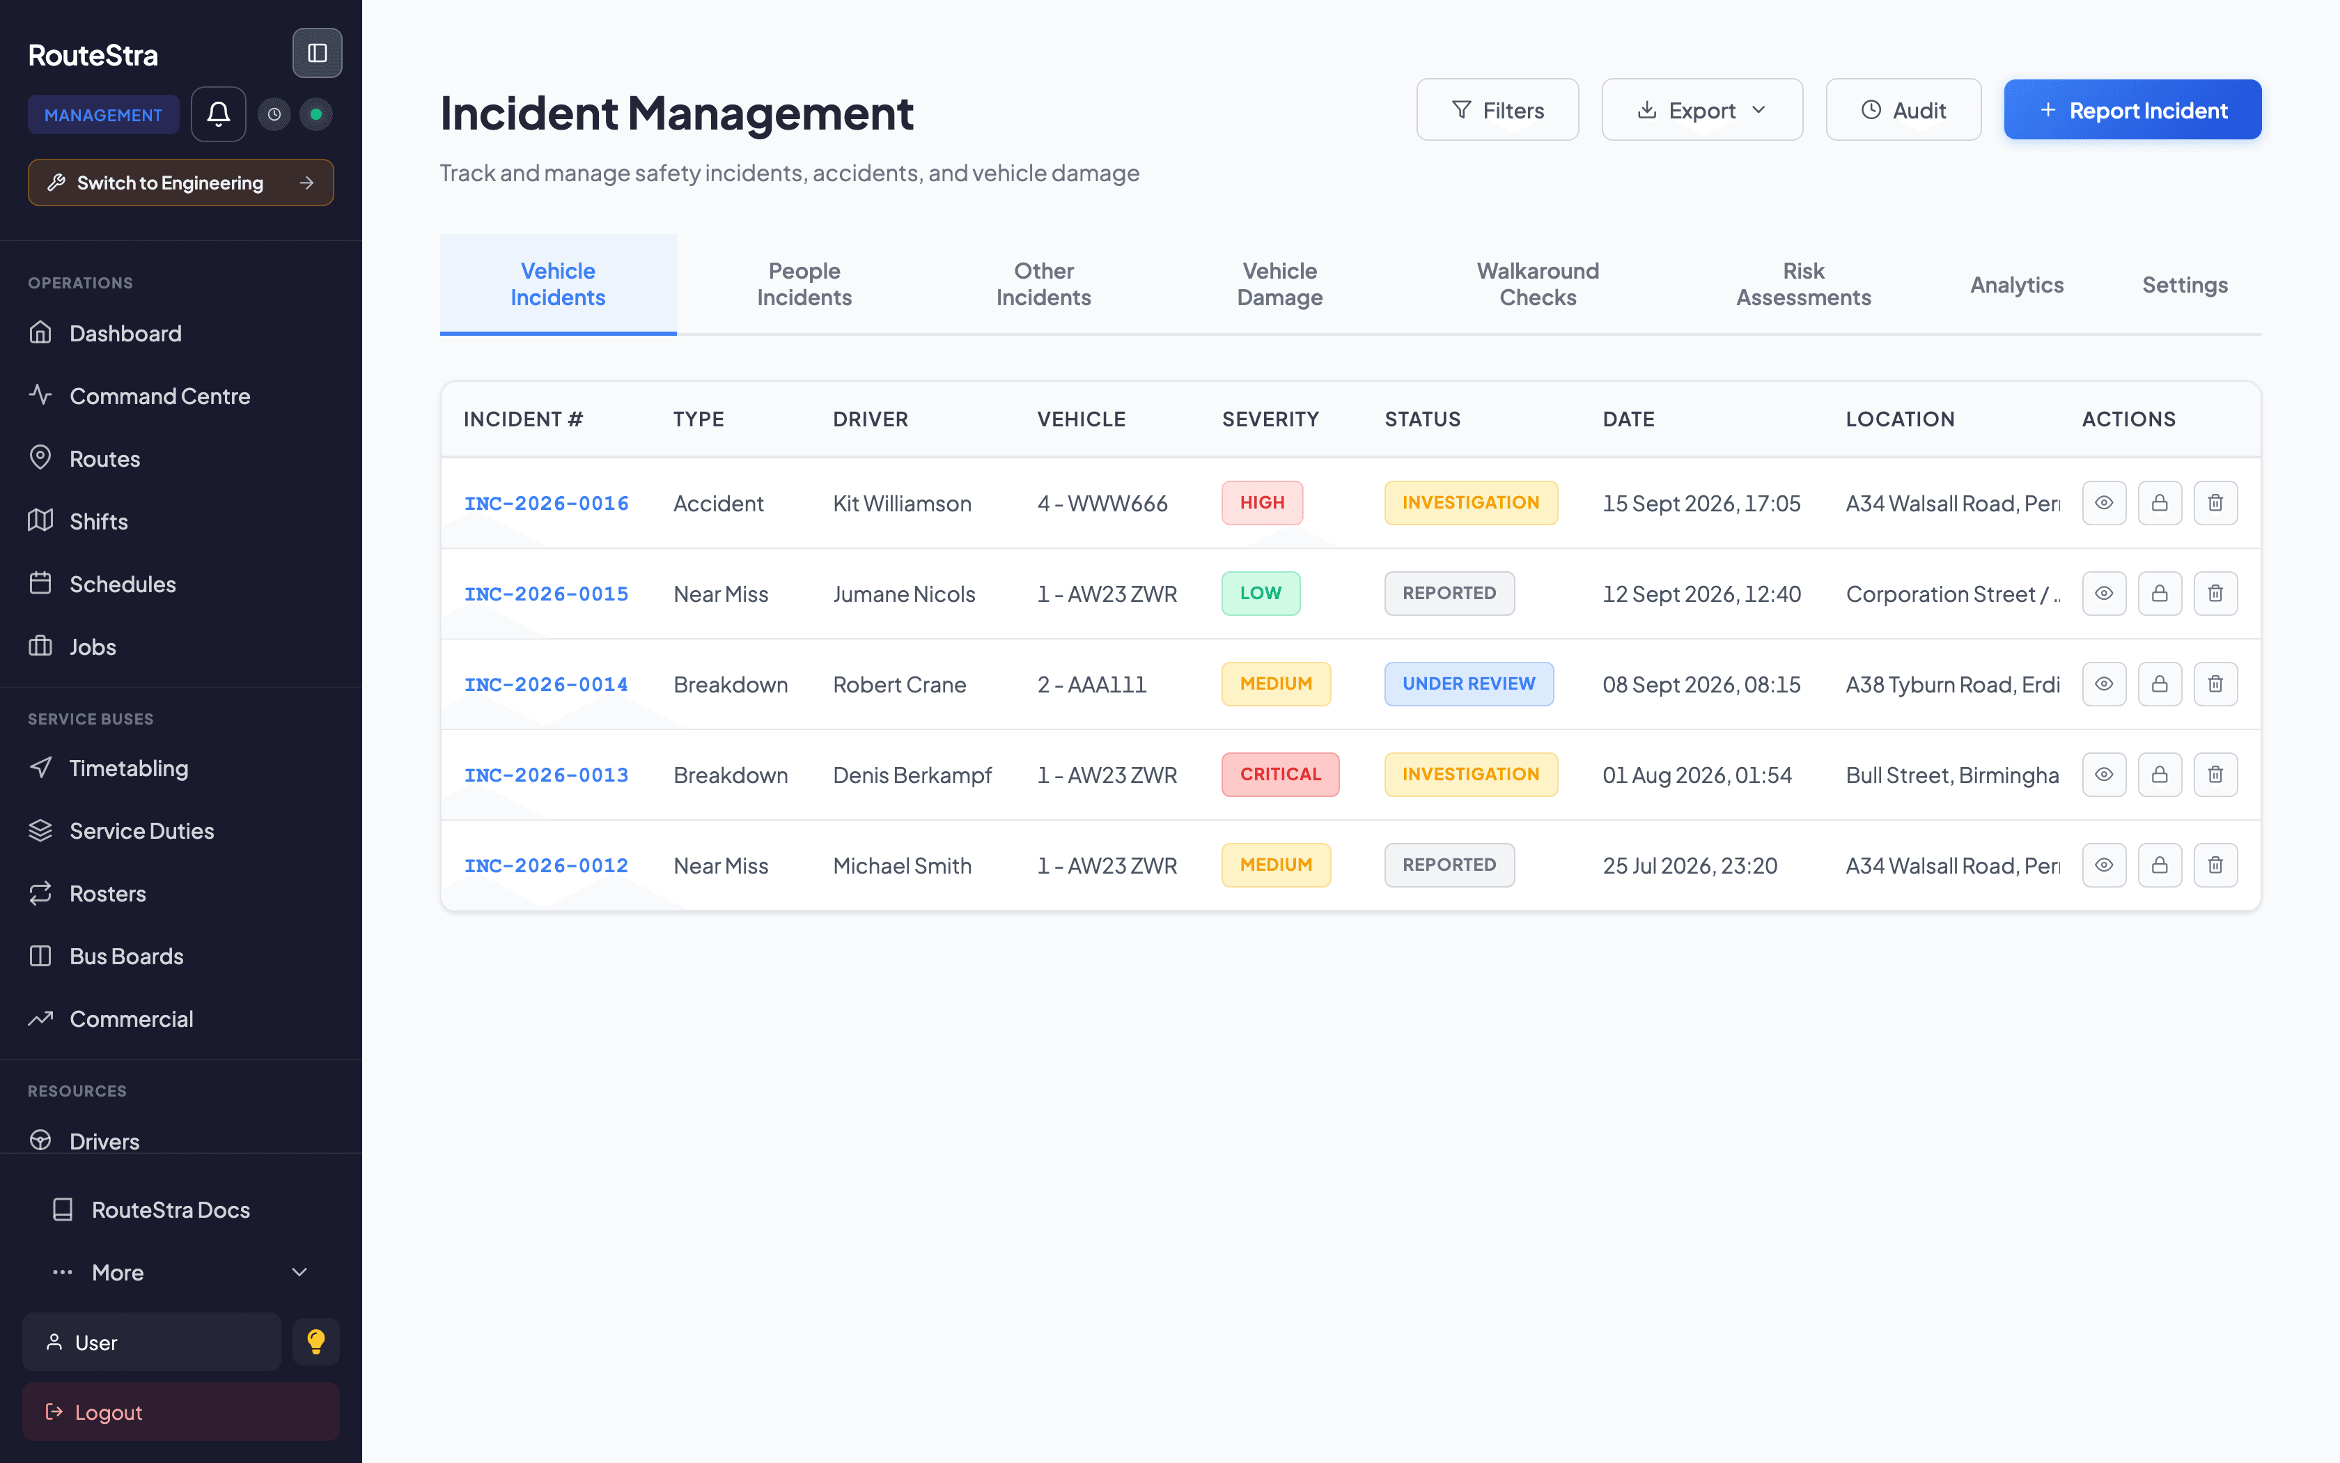Switch to the Vehicle Damage tab

click(x=1279, y=284)
